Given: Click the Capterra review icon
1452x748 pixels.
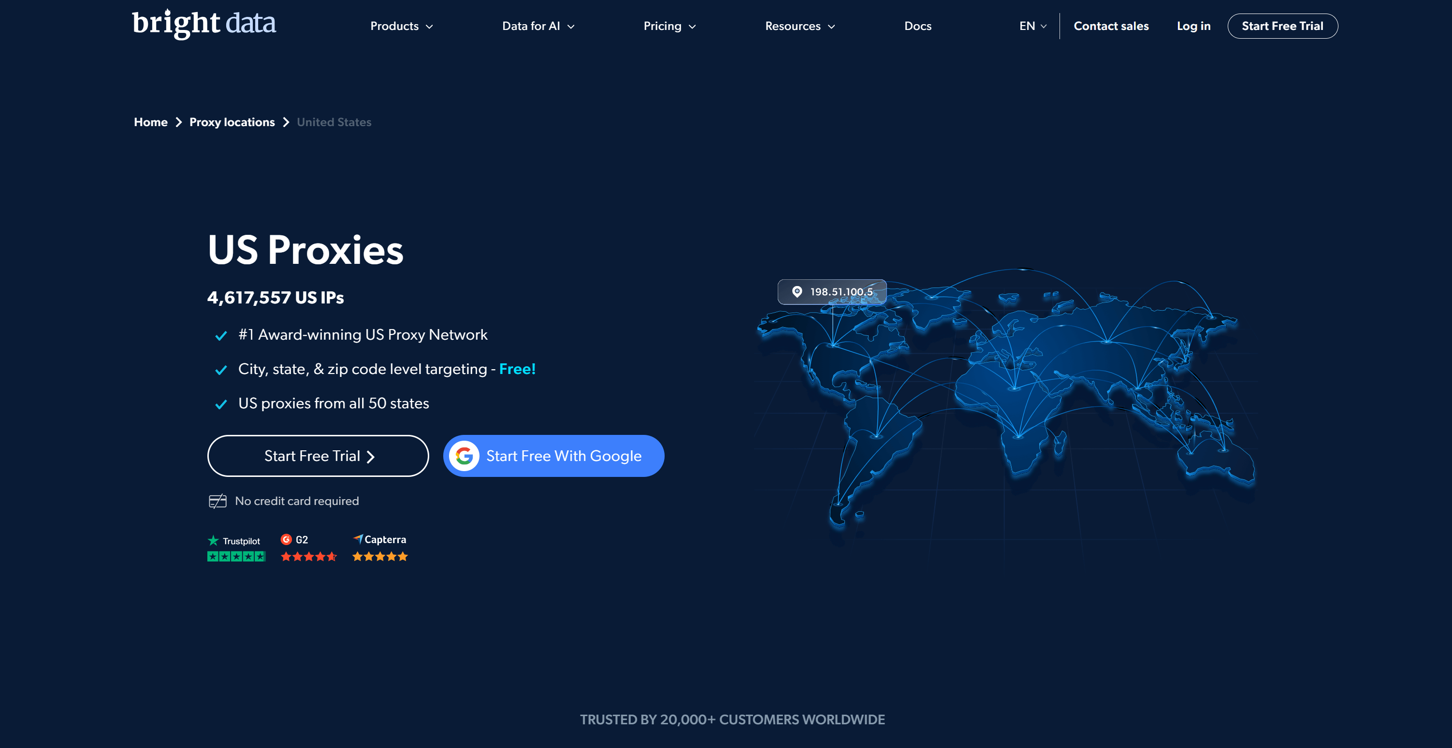Looking at the screenshot, I should click(x=359, y=539).
